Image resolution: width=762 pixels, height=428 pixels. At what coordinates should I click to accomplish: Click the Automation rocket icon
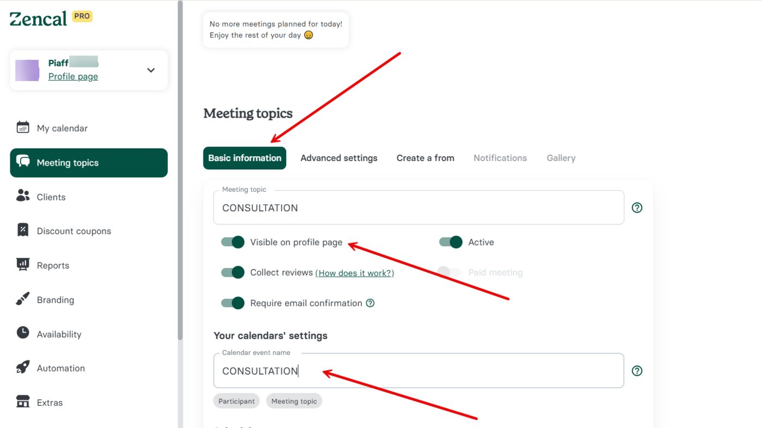[x=22, y=368]
